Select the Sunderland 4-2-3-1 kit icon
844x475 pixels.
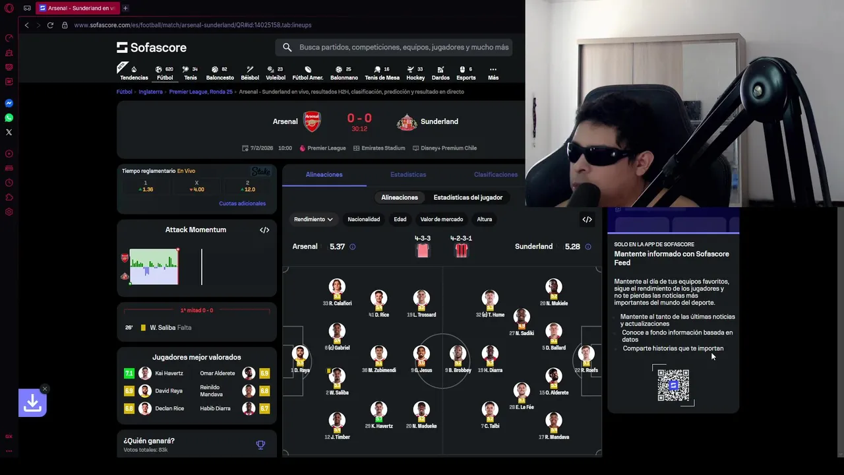[461, 251]
